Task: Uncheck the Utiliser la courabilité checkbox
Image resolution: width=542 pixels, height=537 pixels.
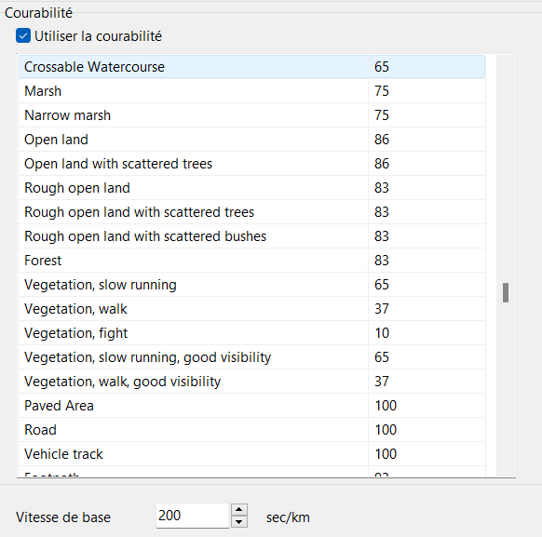Action: point(23,36)
